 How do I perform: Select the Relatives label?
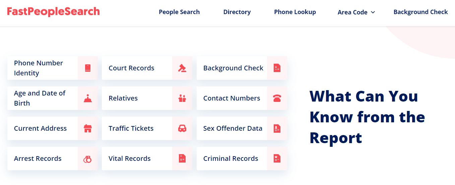click(123, 98)
